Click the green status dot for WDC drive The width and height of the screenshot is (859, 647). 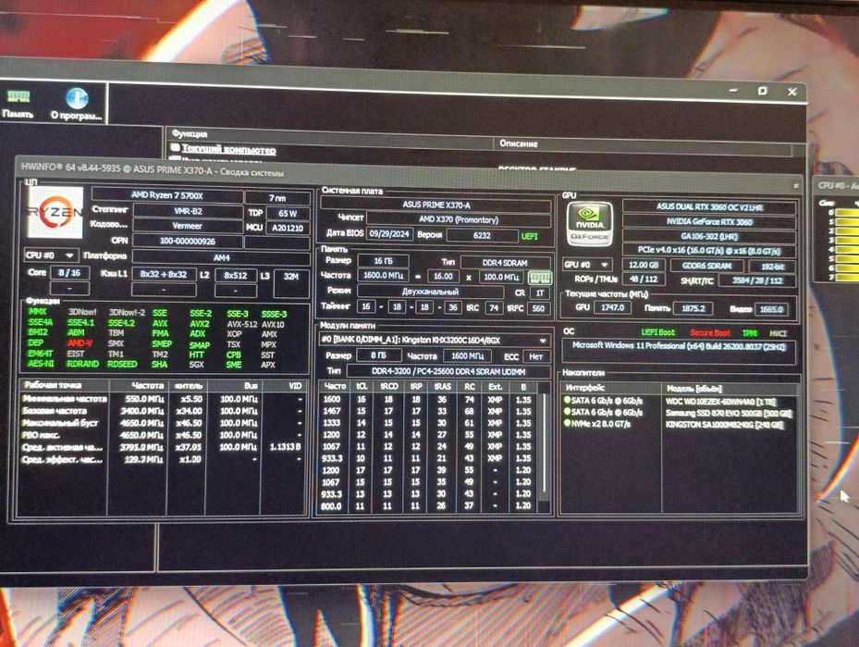(567, 400)
